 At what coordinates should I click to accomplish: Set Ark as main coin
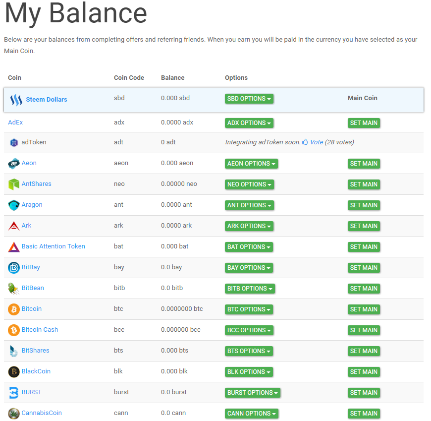(x=364, y=227)
